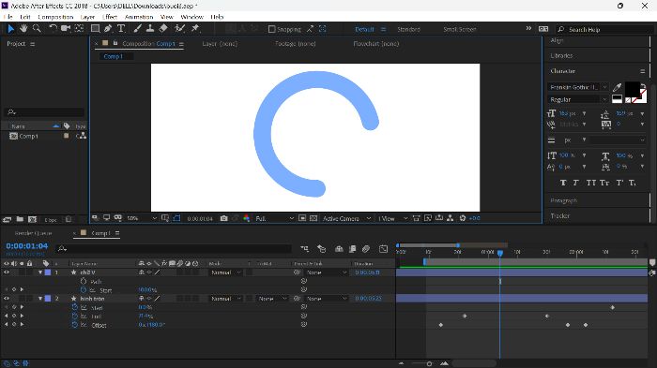657x368 pixels.
Task: Select the Unified Camera tool
Action: (x=66, y=28)
